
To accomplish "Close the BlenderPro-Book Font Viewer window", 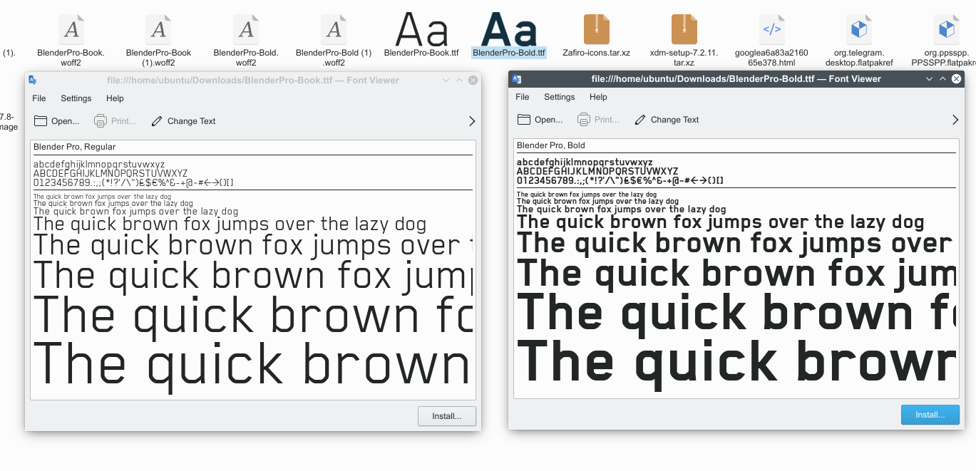I will coord(473,81).
